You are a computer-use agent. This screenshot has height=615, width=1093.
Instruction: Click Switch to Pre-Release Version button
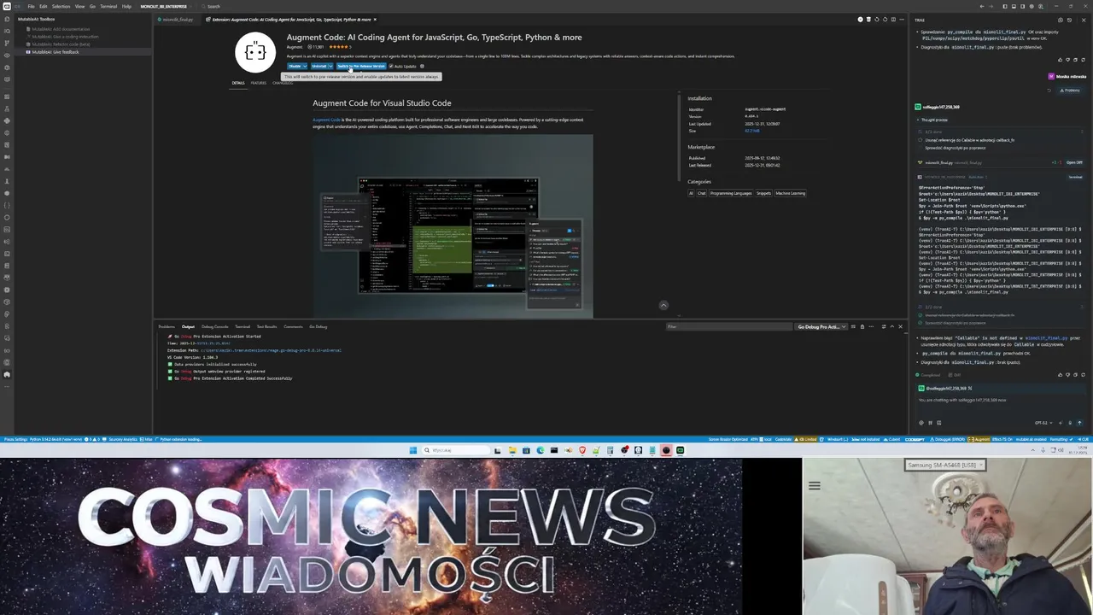click(361, 66)
